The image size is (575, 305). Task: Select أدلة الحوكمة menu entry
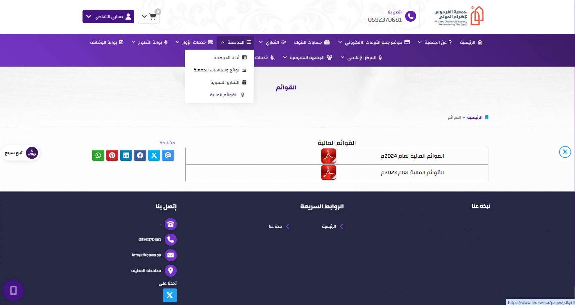tap(226, 58)
